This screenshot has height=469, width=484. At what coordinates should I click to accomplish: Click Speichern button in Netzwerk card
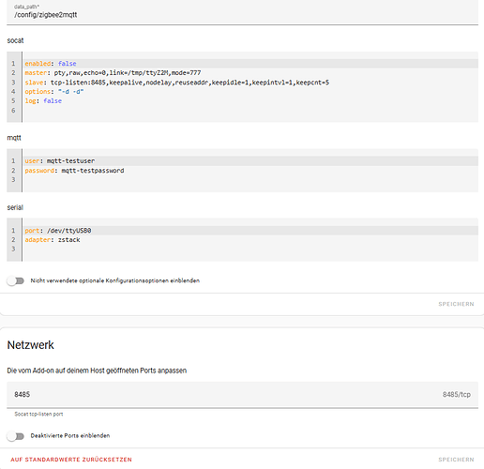[456, 460]
